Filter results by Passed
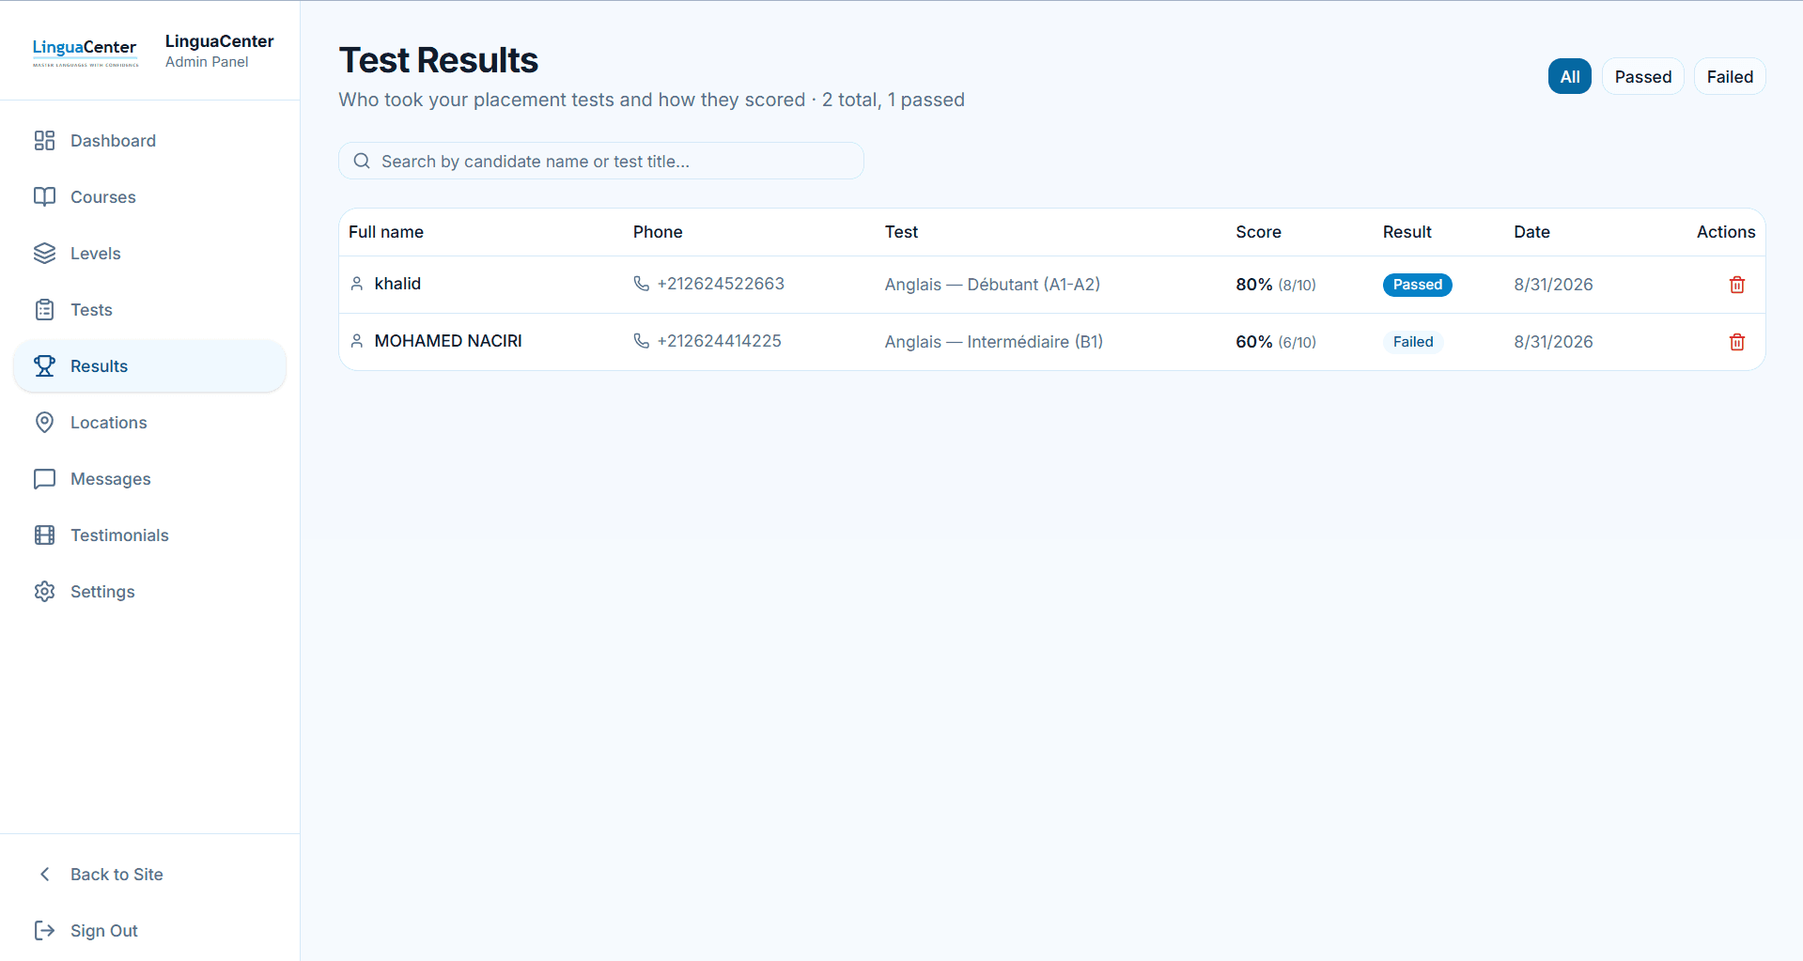 pos(1643,77)
